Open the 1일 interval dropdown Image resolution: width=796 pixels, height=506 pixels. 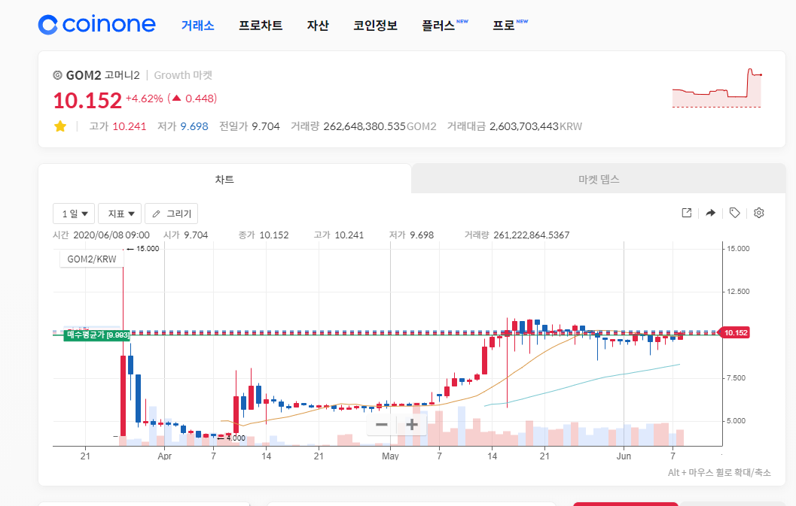click(x=74, y=214)
